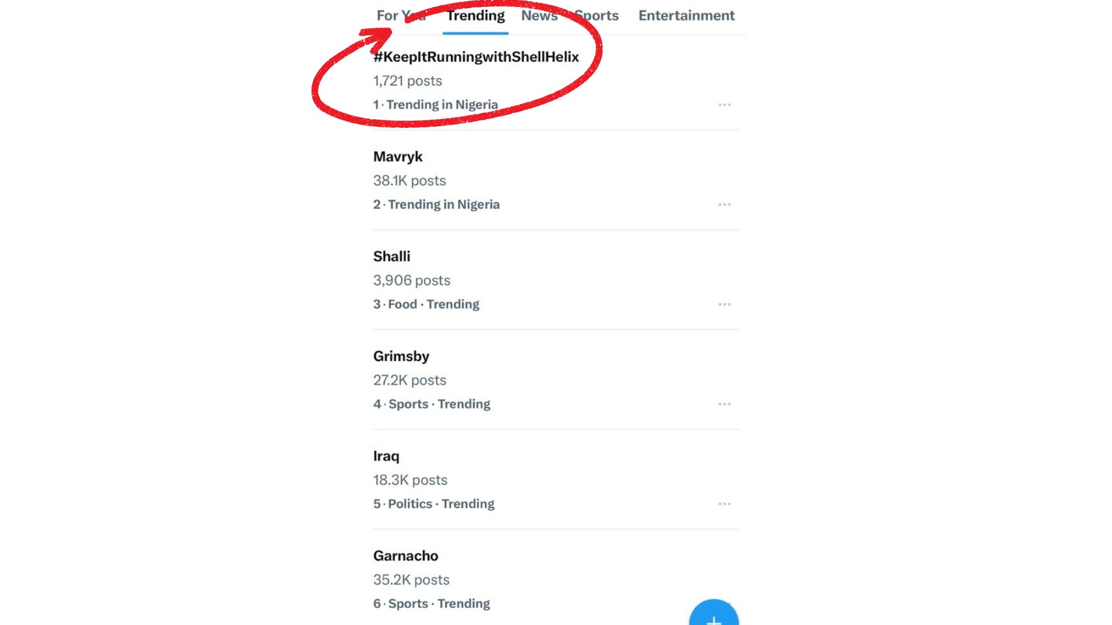This screenshot has width=1112, height=625.
Task: Open more options for #KeepItRunningwithShellHelix trend
Action: [725, 105]
